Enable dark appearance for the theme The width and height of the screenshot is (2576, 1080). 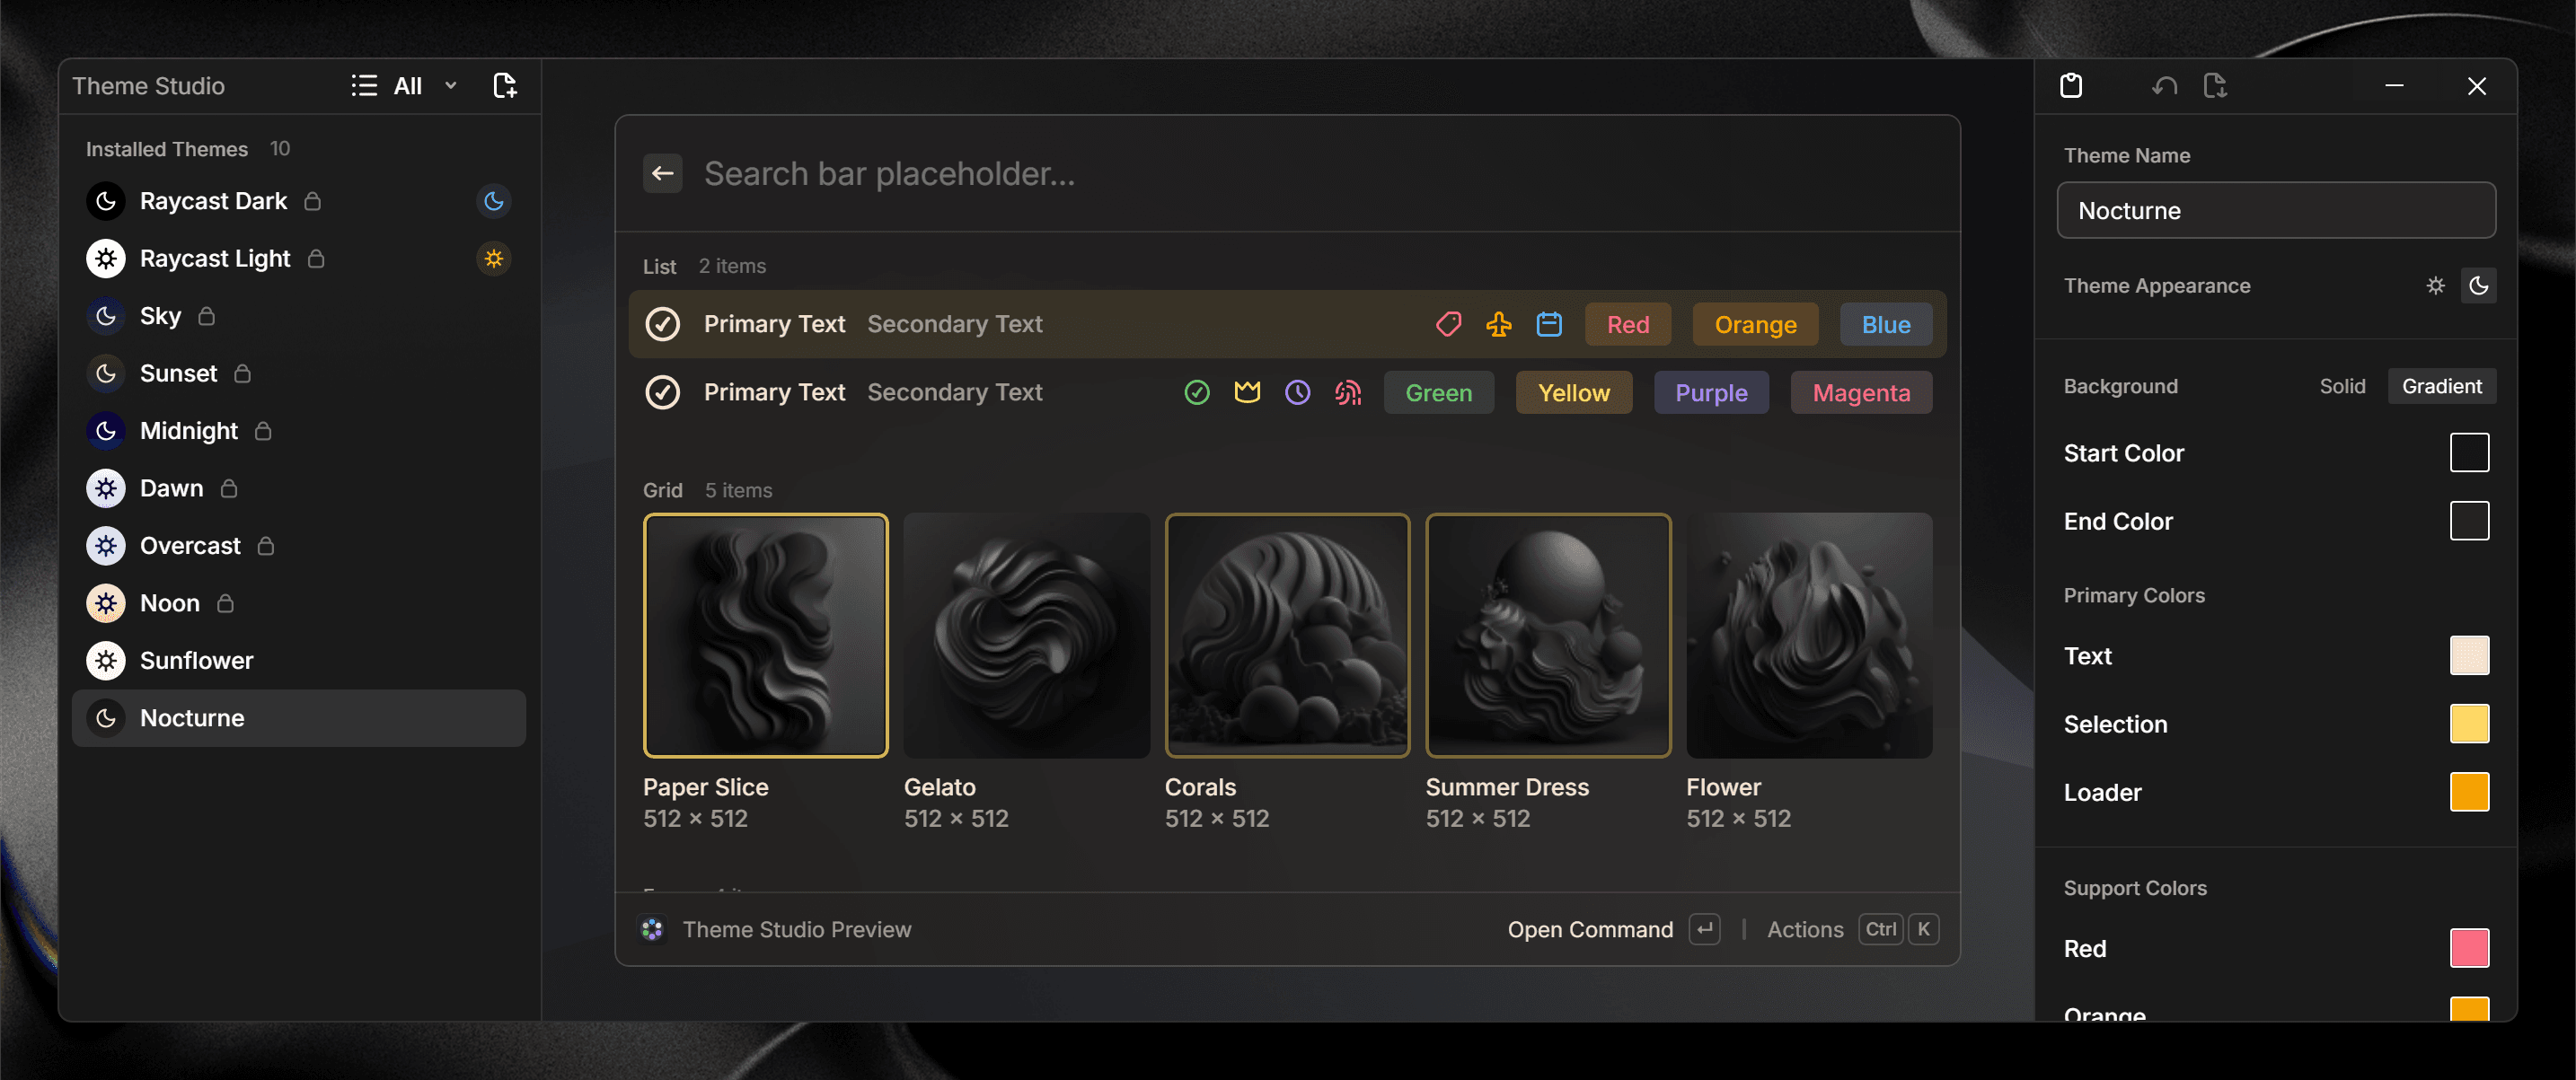point(2479,285)
